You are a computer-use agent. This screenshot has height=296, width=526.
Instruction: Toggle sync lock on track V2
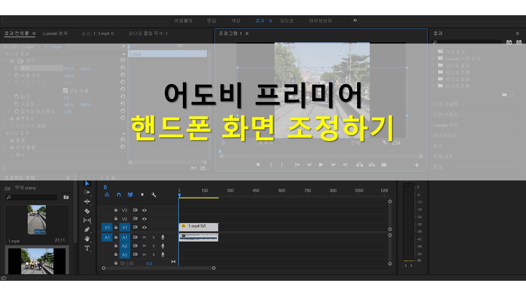point(135,219)
